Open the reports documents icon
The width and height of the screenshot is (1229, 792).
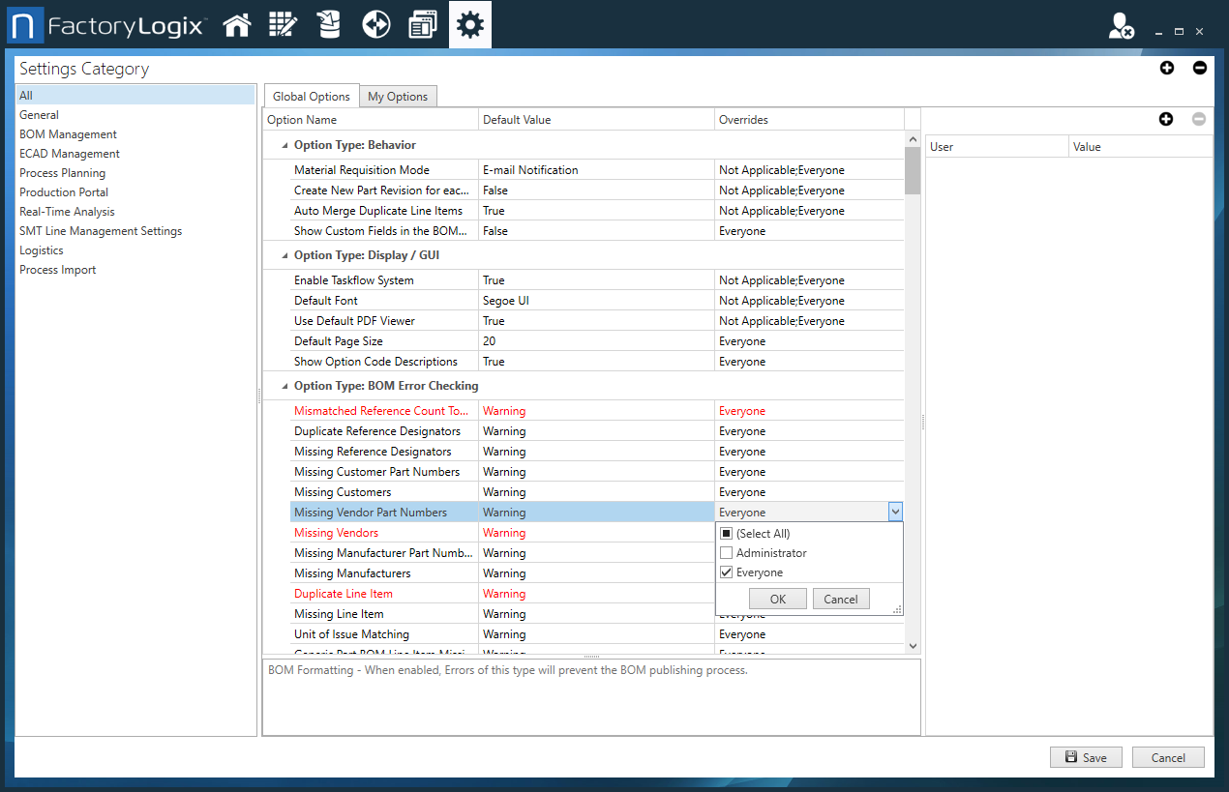422,24
